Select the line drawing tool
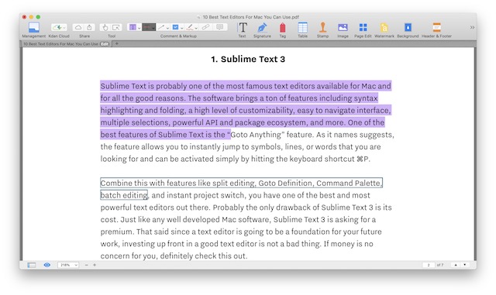Image resolution: width=496 pixels, height=295 pixels. (x=161, y=28)
